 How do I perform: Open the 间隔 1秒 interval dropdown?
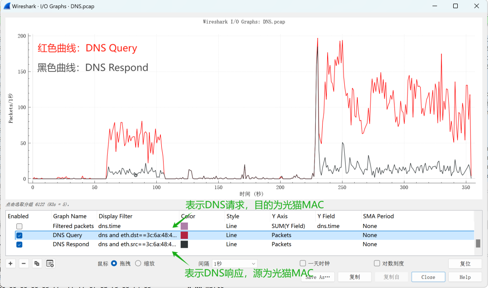(x=234, y=264)
